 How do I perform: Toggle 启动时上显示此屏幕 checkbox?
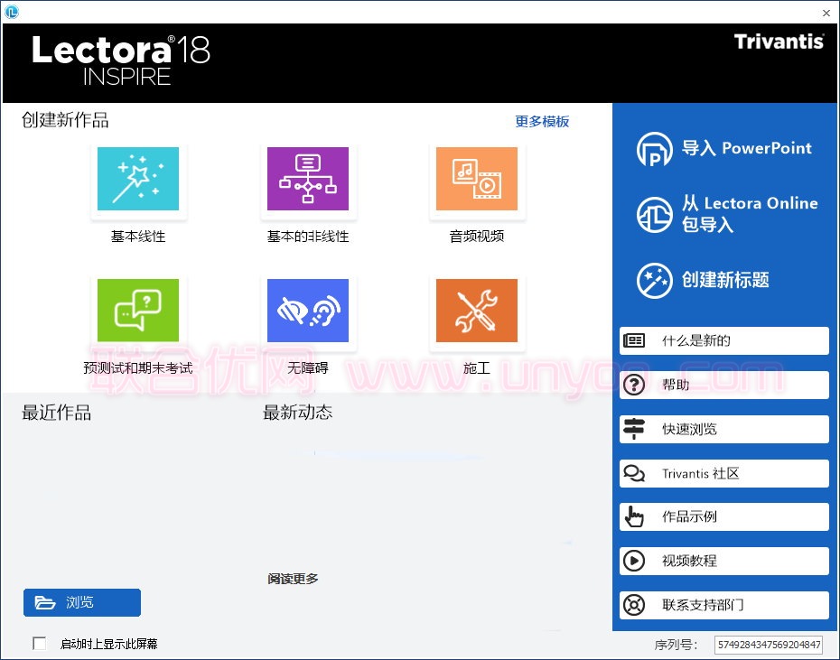[x=40, y=644]
